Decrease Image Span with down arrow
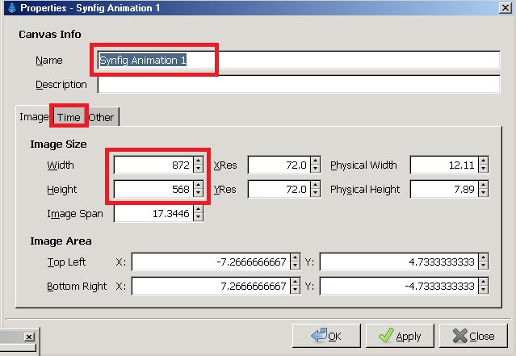 pos(198,217)
